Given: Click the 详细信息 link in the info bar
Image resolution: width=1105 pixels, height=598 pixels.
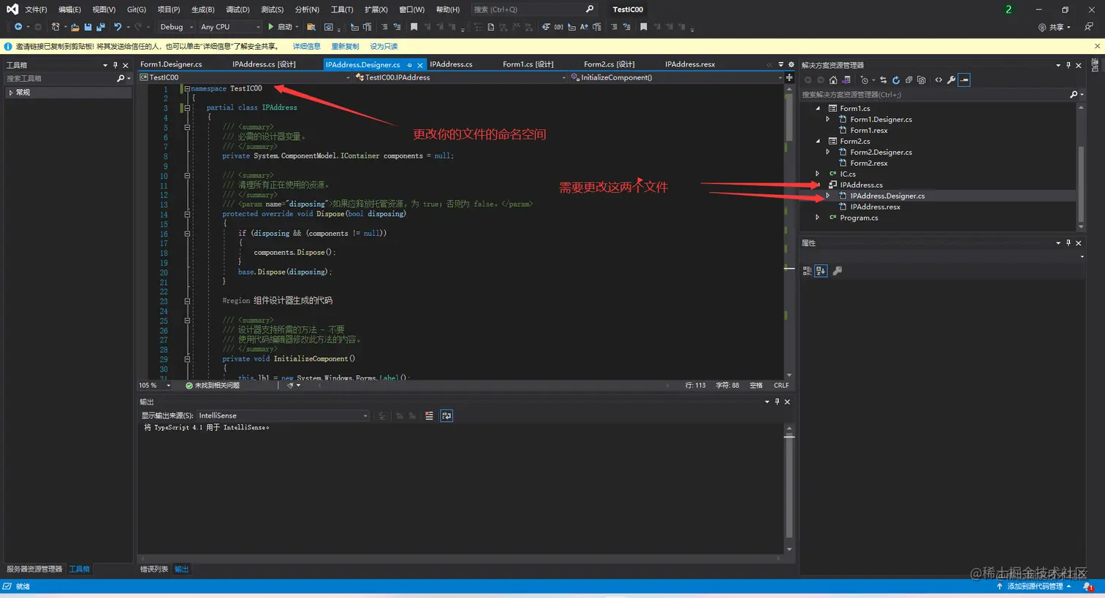Looking at the screenshot, I should tap(306, 46).
